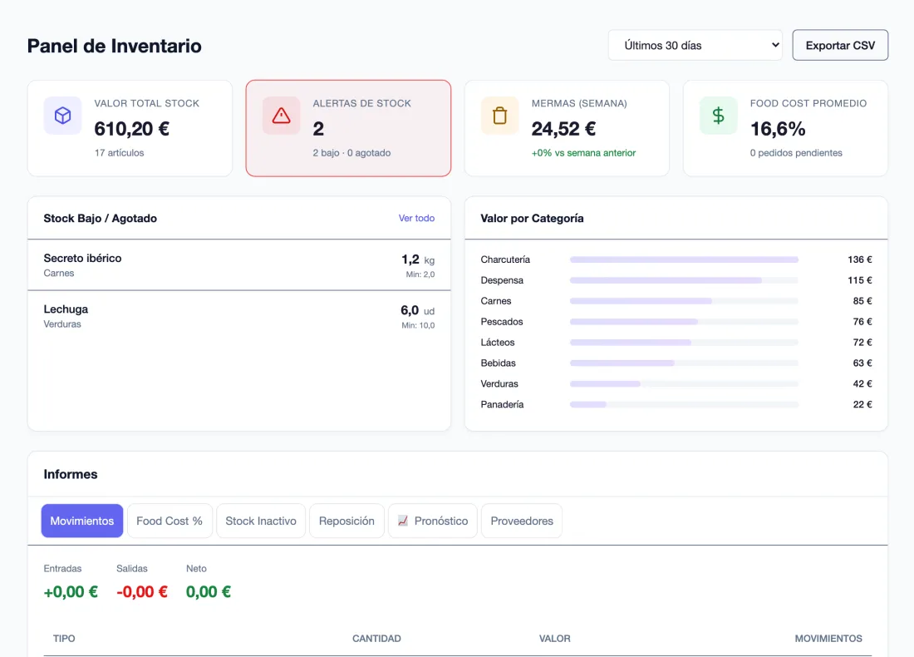Click the VALOR column header
Viewport: 914px width, 657px height.
pos(554,639)
